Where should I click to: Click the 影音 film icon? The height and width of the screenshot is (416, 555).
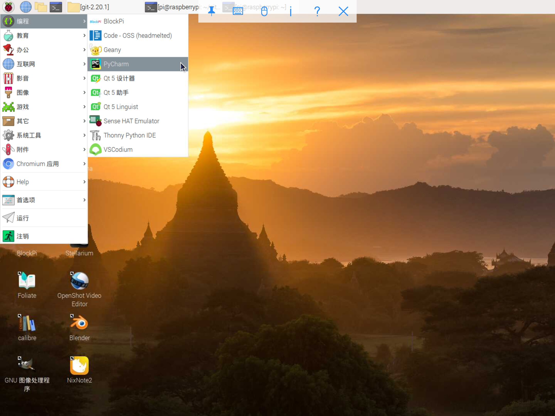click(x=8, y=78)
